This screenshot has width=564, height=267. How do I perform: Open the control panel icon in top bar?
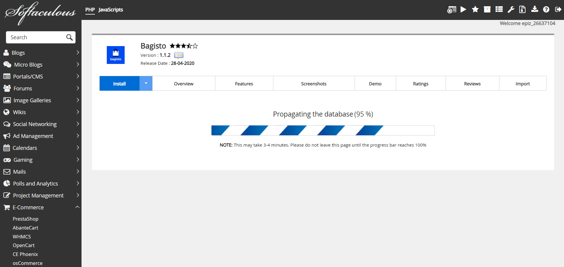(452, 10)
